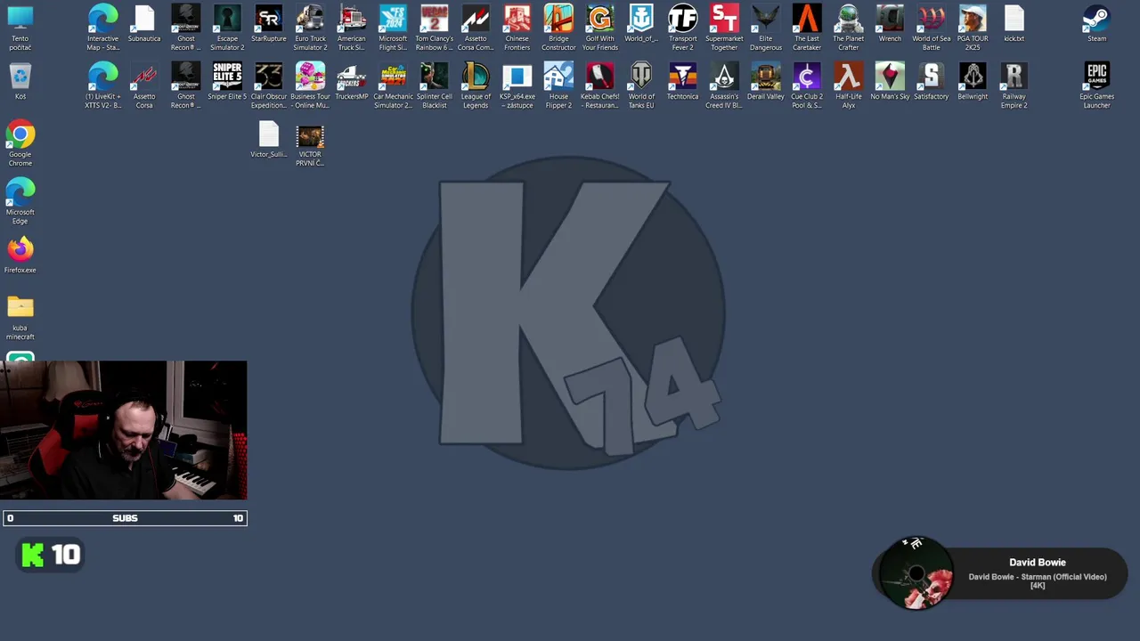Launch Microsoft Edge from the desktop

[20, 201]
